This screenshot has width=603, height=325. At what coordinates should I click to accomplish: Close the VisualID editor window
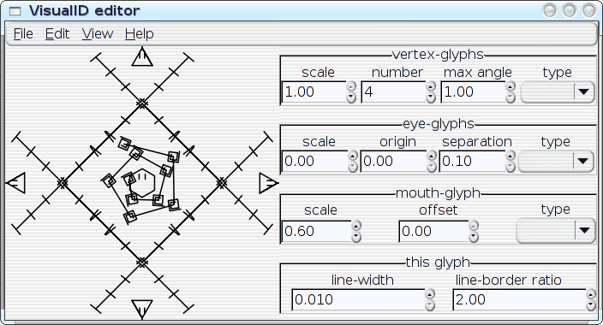pos(588,10)
